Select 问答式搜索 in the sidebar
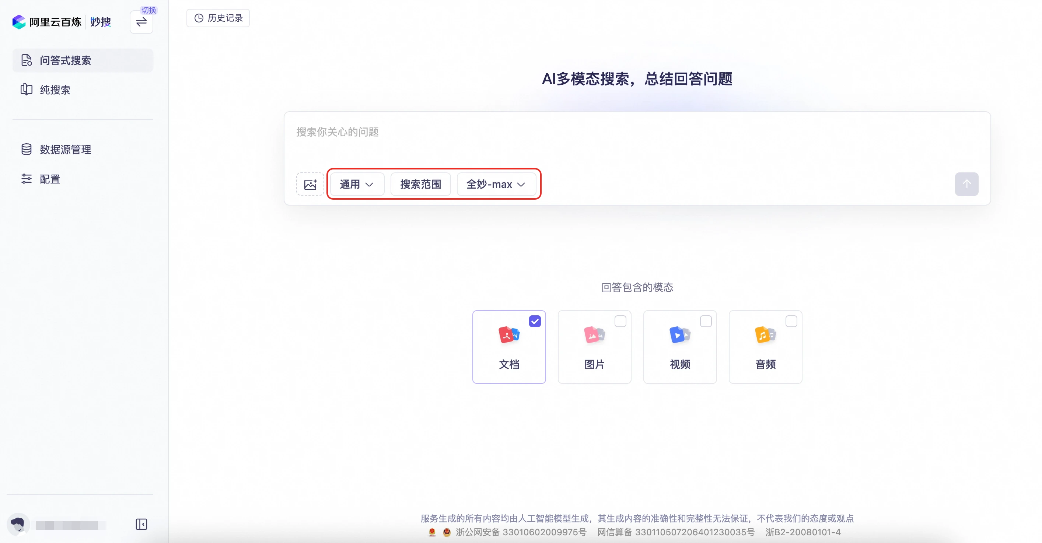Viewport: 1042px width, 543px height. click(65, 61)
